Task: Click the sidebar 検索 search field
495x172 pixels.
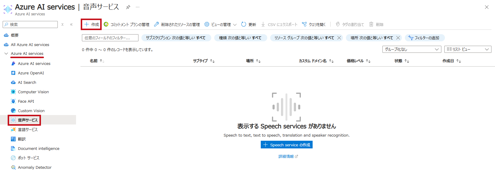Action: 30,24
